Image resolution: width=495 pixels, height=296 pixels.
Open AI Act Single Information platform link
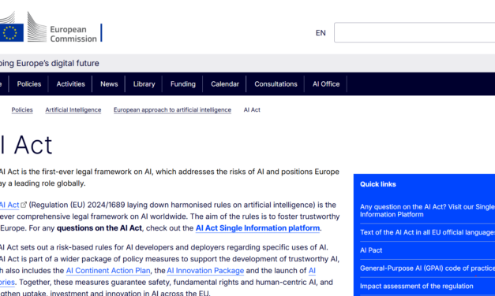pos(257,228)
